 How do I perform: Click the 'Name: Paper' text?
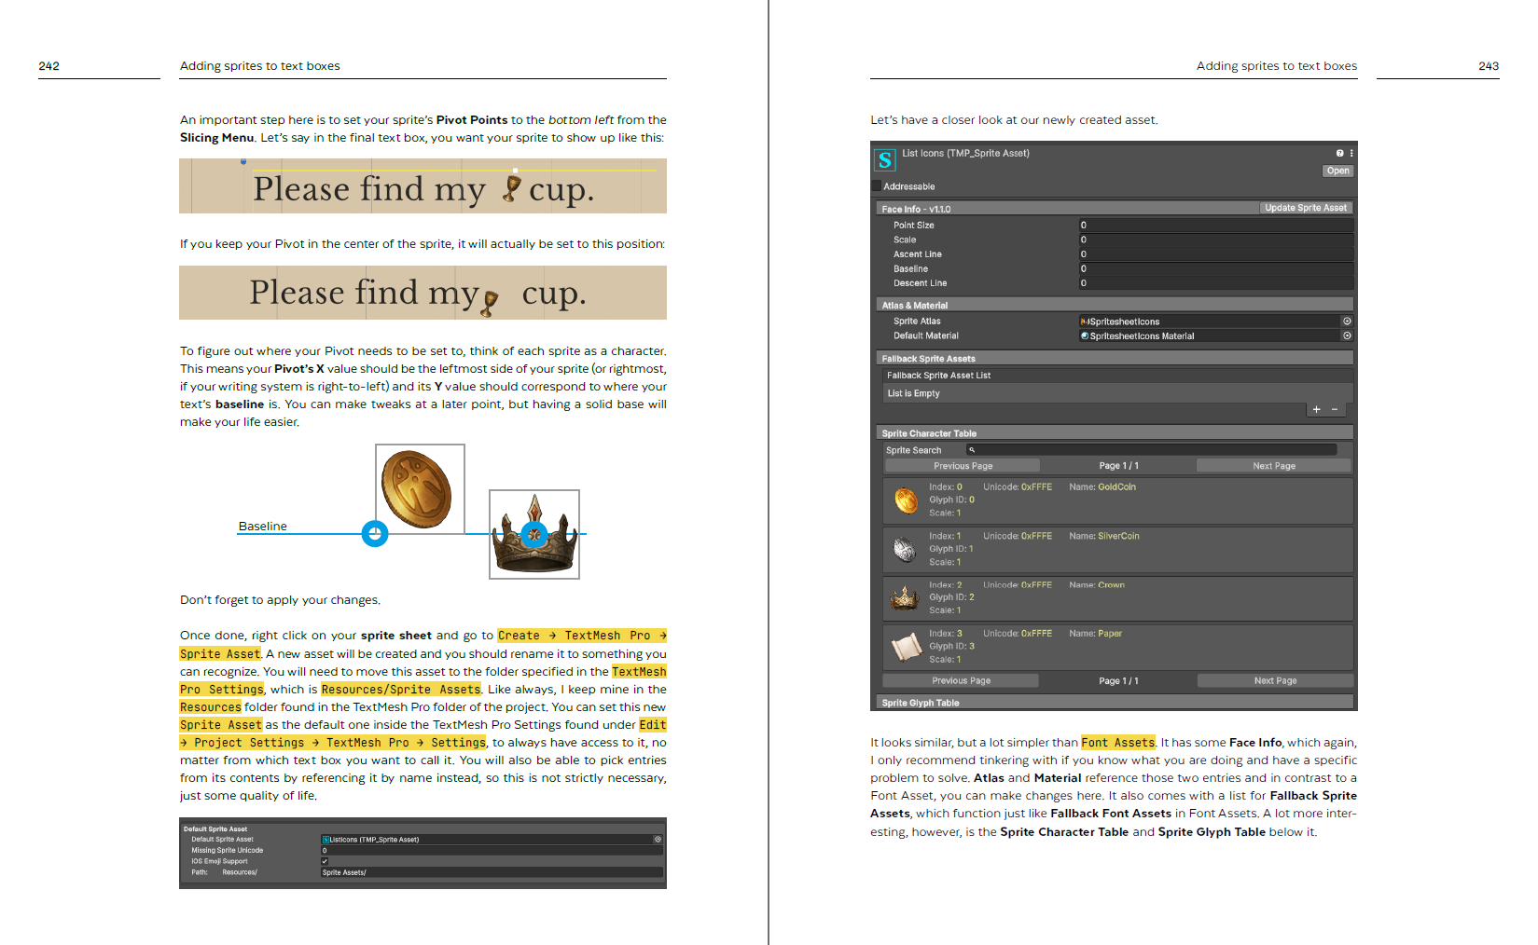[x=1096, y=633]
